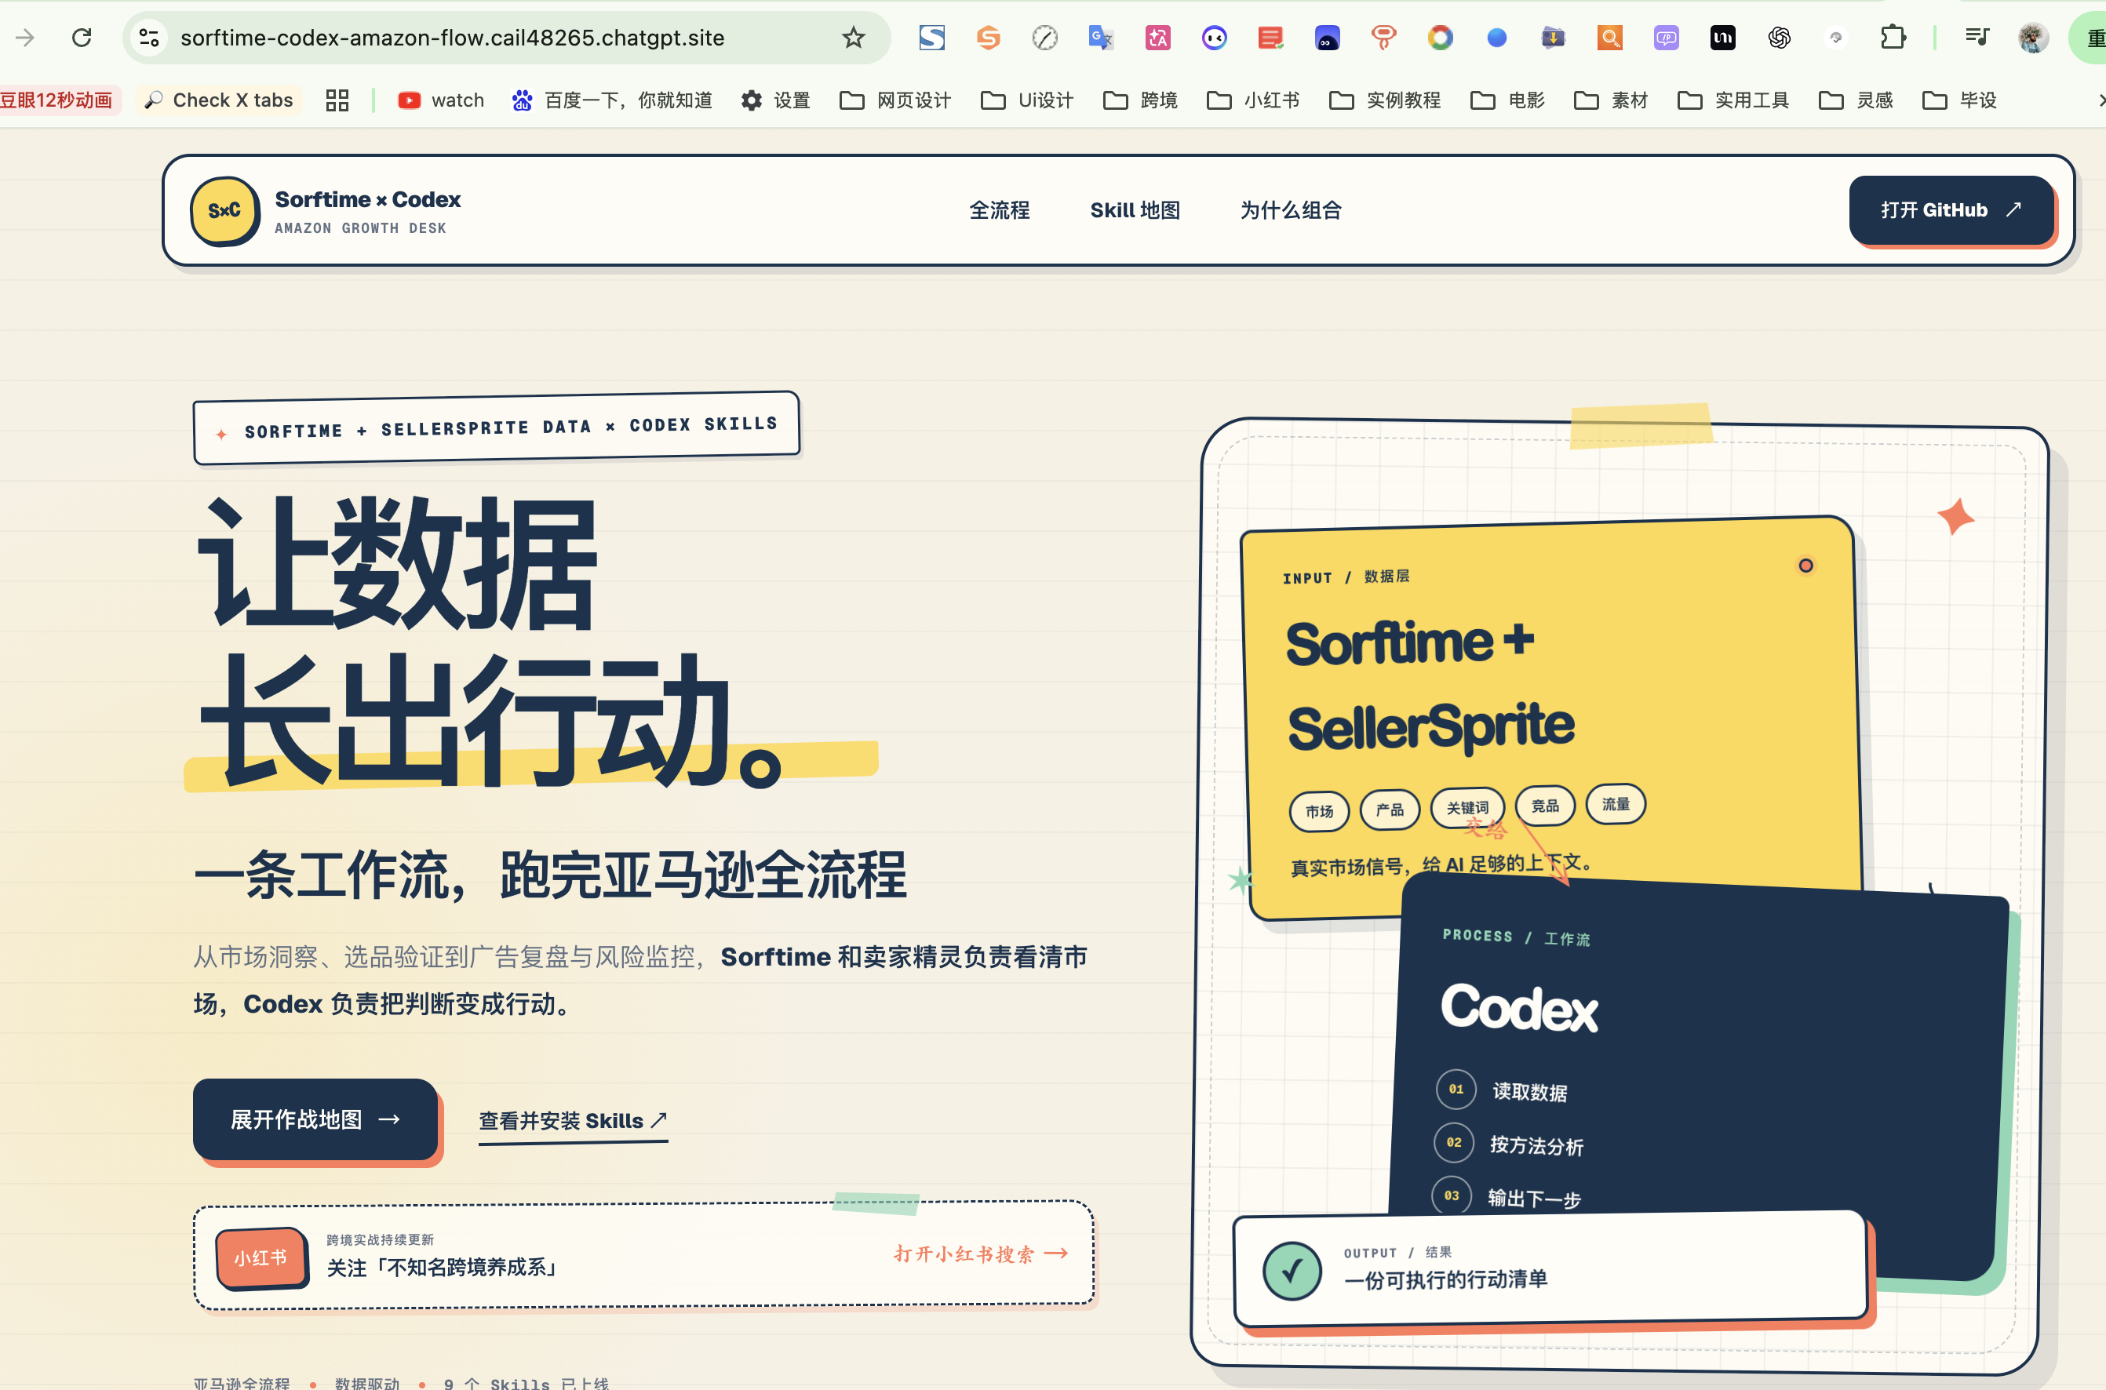Open the watch YouTube bookmark
This screenshot has width=2106, height=1390.
coord(441,100)
